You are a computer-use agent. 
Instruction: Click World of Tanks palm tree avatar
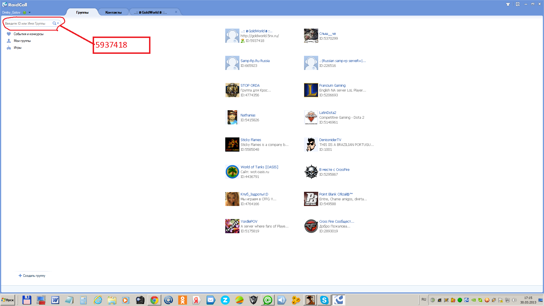pos(232,172)
